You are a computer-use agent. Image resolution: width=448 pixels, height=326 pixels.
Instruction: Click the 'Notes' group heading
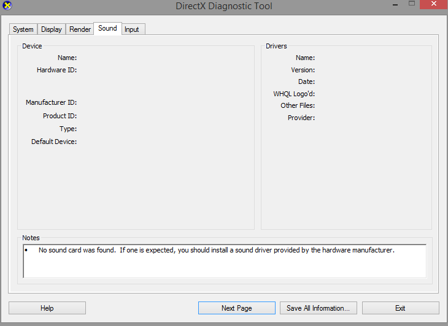tap(31, 238)
